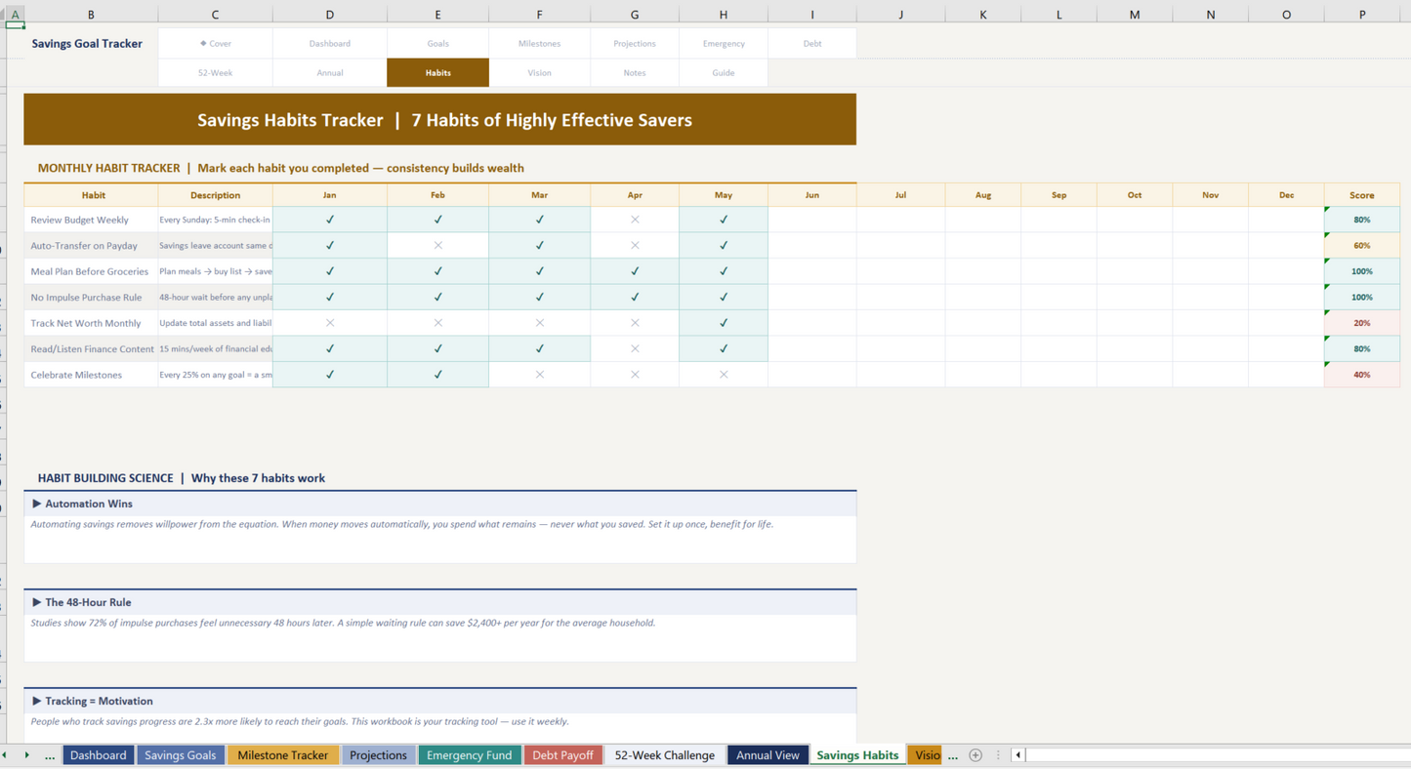Switch to the Debt Payoff sheet tab
This screenshot has width=1411, height=769.
(562, 755)
